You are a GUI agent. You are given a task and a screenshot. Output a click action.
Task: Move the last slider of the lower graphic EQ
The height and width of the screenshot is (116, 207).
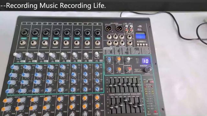click(x=139, y=105)
